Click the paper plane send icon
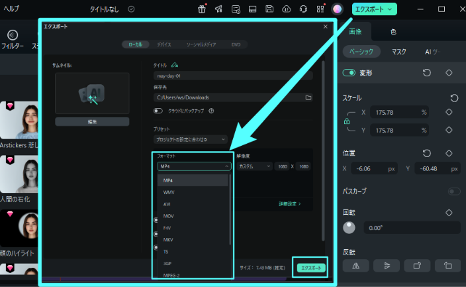This screenshot has width=466, height=287. 218,9
